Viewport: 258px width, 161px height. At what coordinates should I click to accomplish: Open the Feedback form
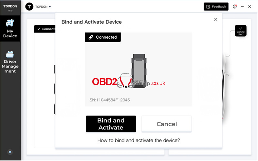tap(216, 6)
